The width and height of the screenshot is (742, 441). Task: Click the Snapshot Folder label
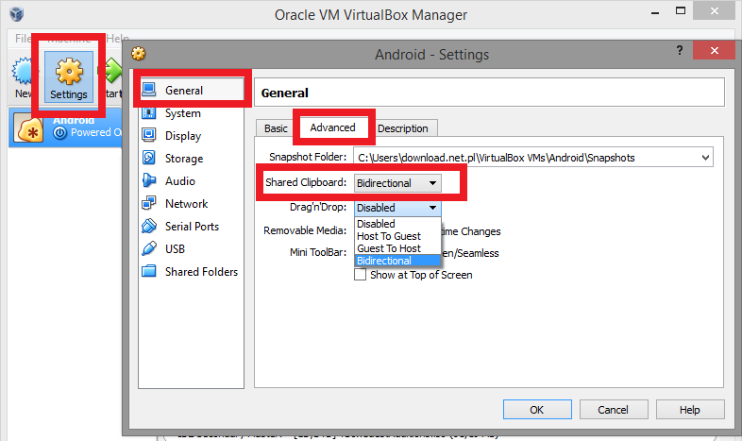point(308,157)
